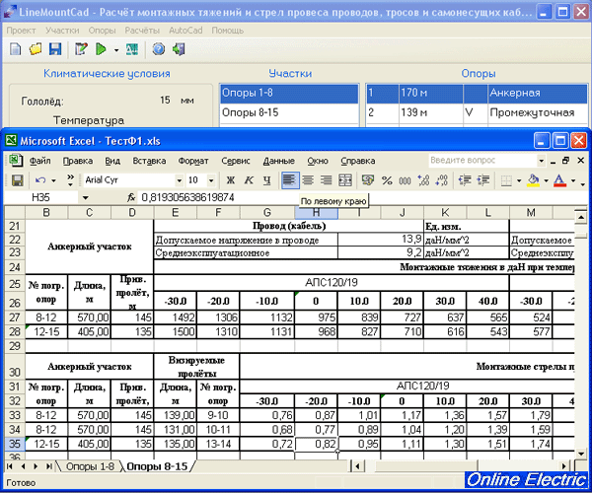
Task: Center align text in Excel
Action: tap(308, 180)
